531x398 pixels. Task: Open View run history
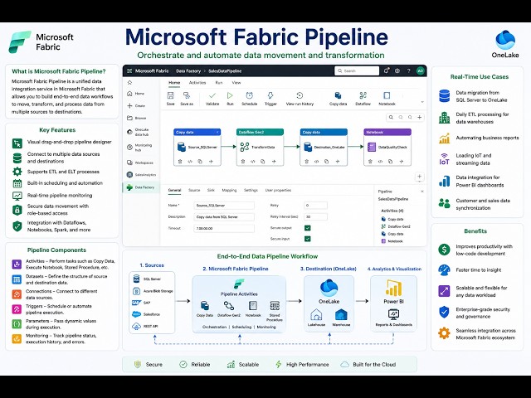[300, 99]
